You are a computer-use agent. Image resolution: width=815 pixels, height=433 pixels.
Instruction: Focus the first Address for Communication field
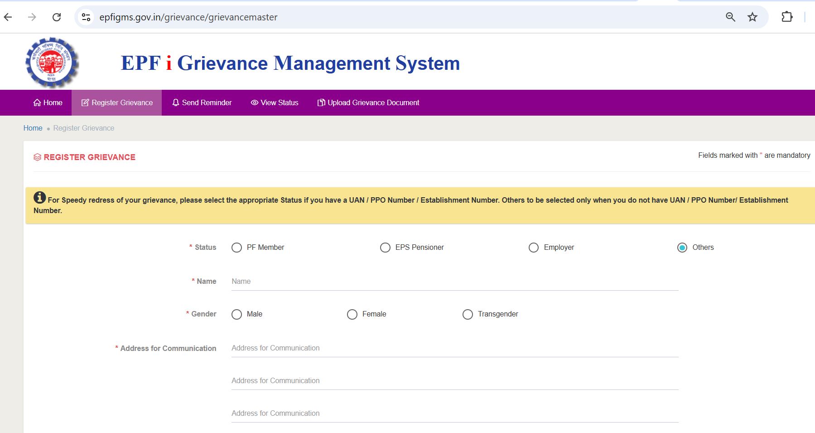pyautogui.click(x=455, y=348)
